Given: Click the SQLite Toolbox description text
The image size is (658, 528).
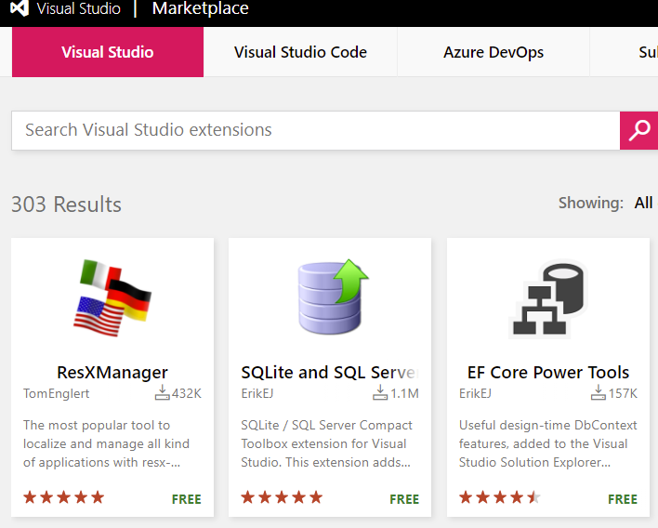Looking at the screenshot, I should pos(326,443).
